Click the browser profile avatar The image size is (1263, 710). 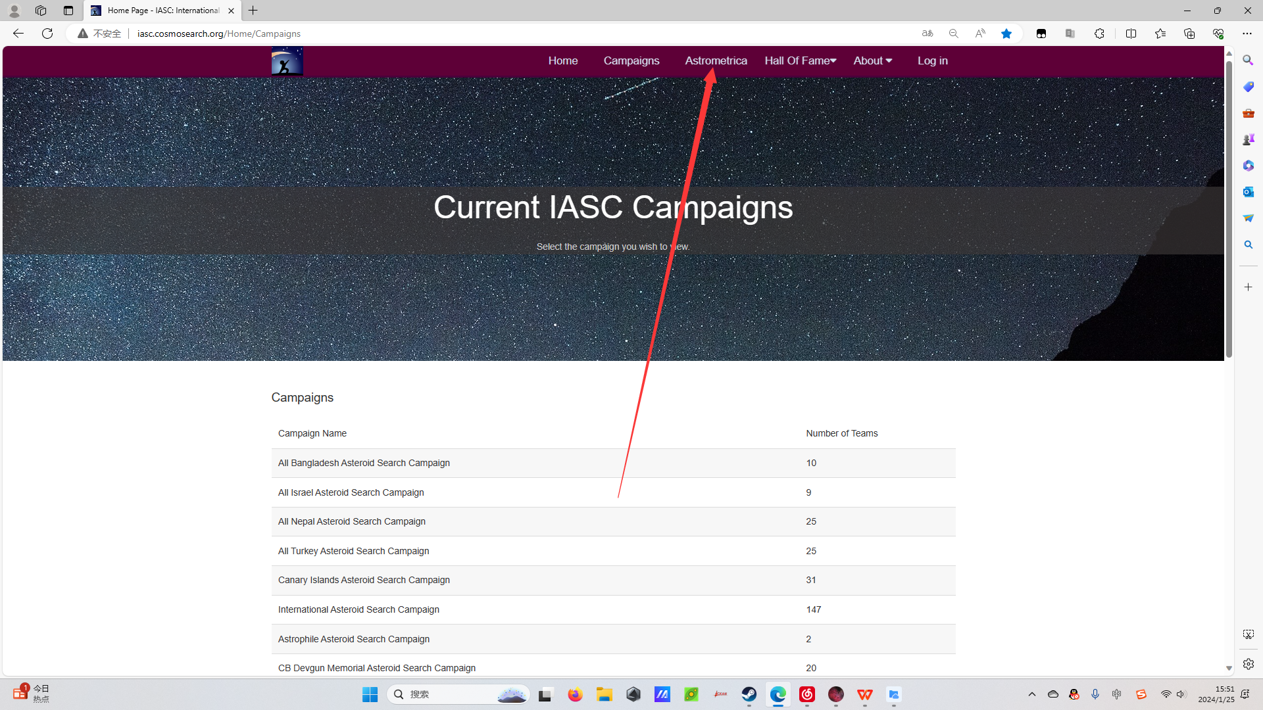14,11
